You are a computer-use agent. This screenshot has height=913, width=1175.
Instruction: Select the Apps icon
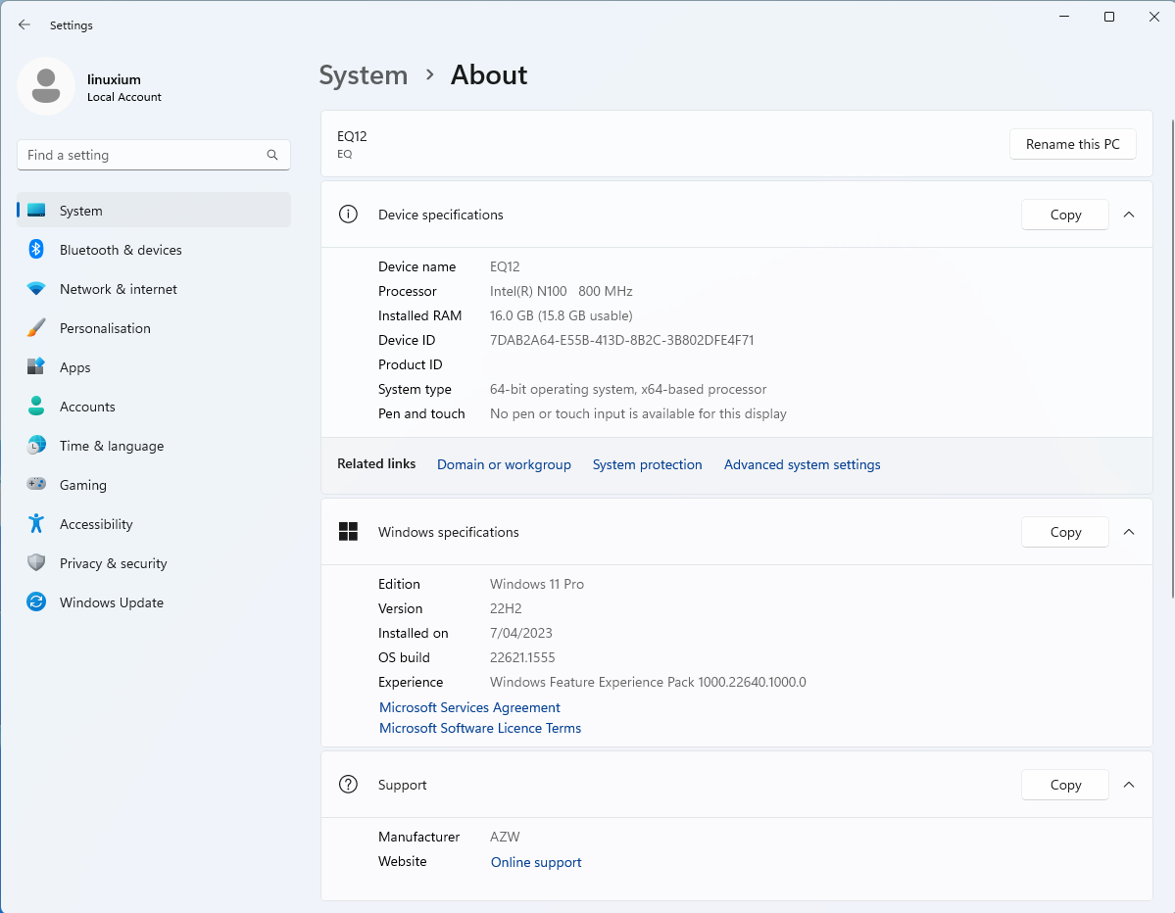36,367
